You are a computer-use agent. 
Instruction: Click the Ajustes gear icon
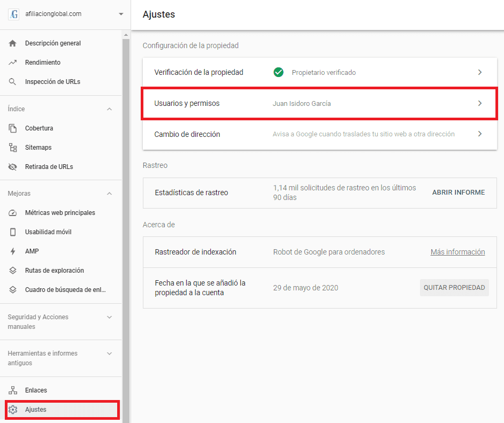click(13, 410)
